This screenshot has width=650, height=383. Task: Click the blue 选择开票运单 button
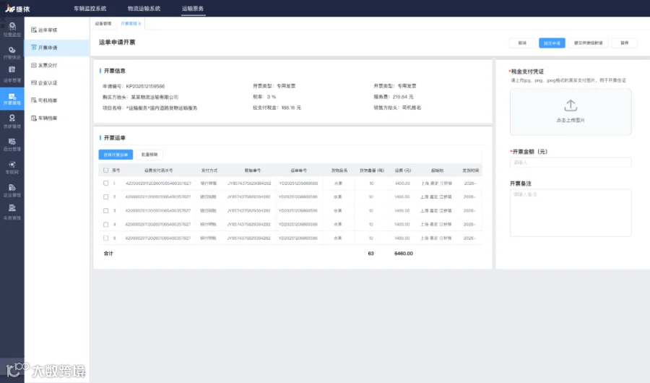[x=116, y=155]
